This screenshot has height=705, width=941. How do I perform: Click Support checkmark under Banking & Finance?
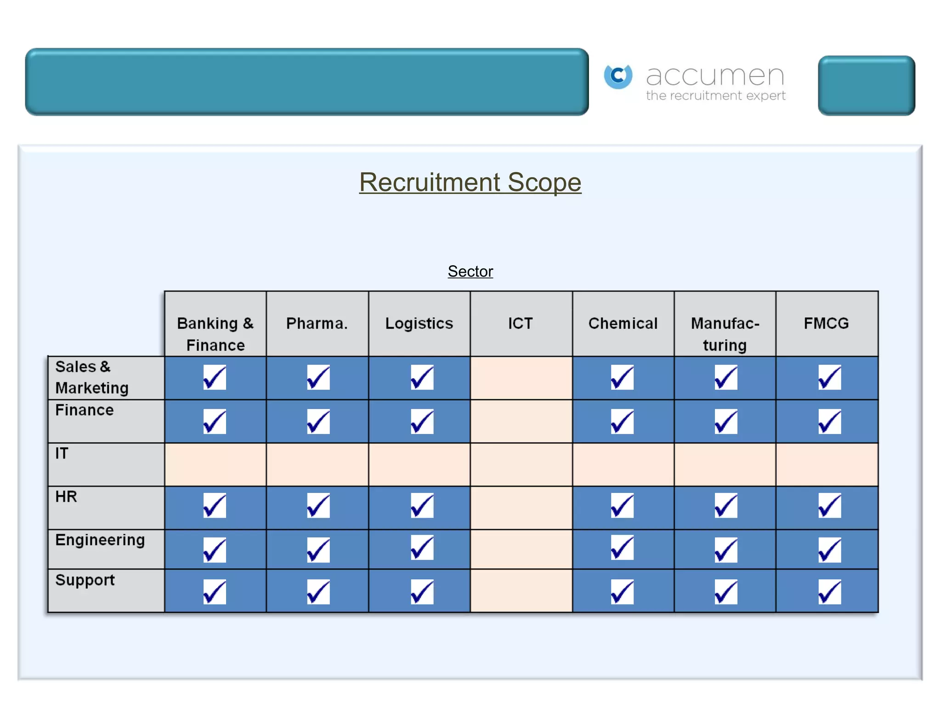coord(215,592)
